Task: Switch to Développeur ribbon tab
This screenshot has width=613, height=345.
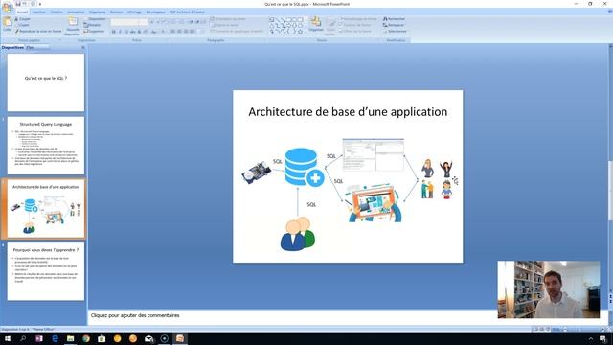Action: 155,12
